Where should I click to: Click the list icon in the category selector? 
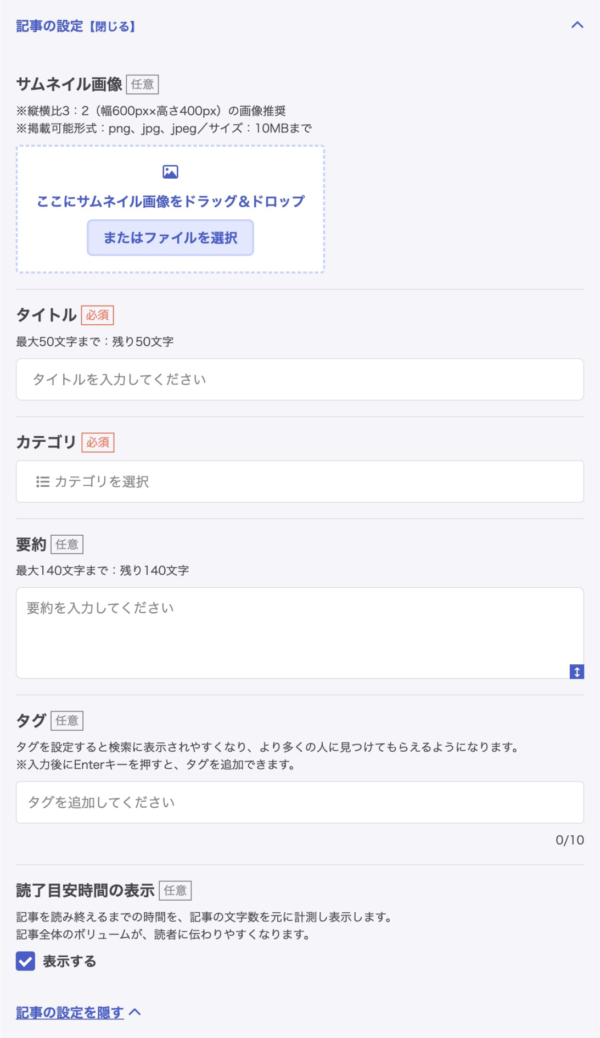43,482
